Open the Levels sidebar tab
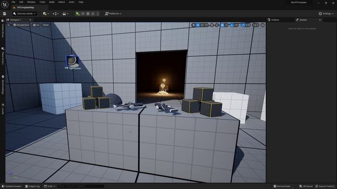This screenshot has width=337, height=189. (x=3, y=109)
